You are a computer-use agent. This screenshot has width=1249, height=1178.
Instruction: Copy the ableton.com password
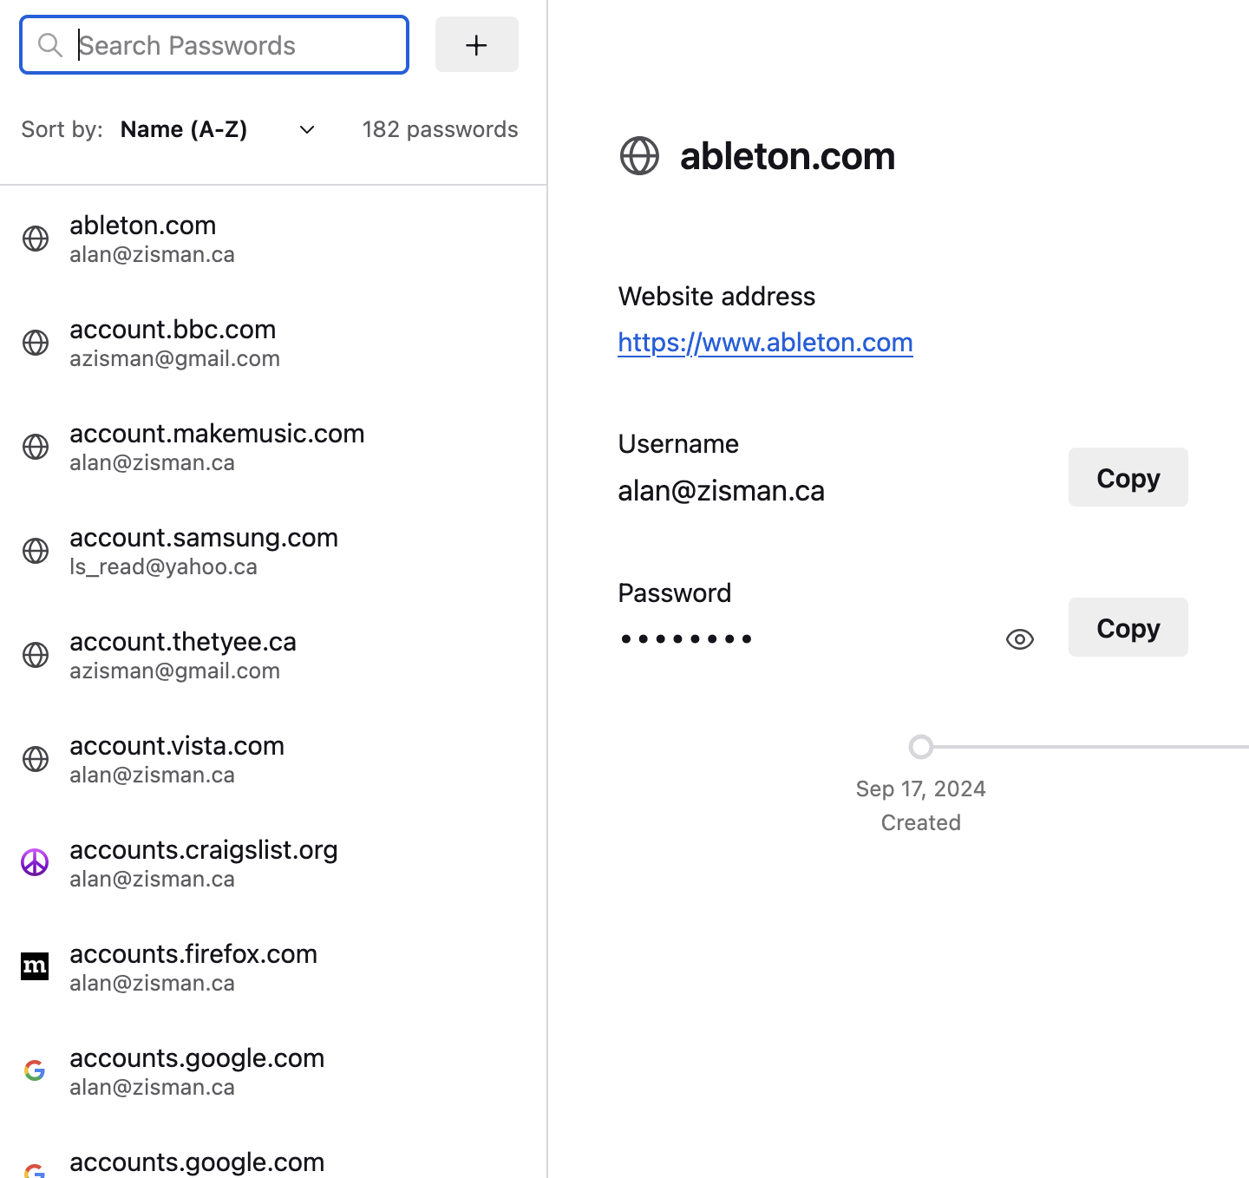tap(1128, 627)
